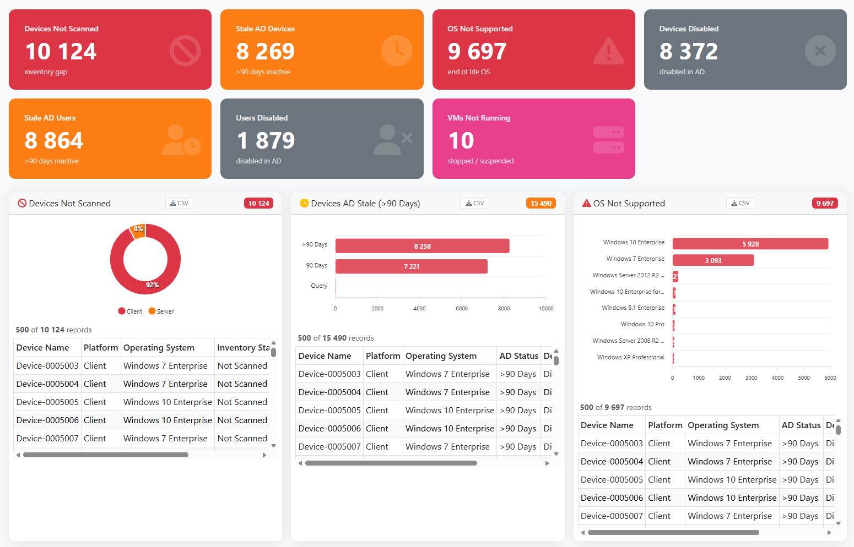
Task: Select Device-0005005 in OS Not Supported table
Action: pos(612,479)
